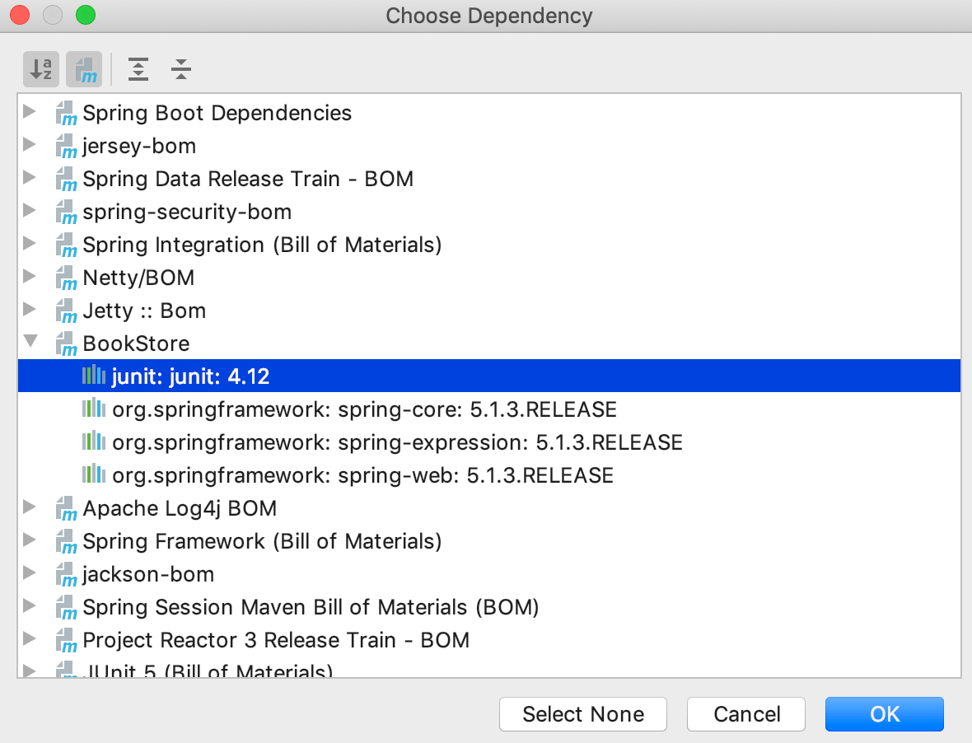Click the Select None button
This screenshot has height=743, width=972.
point(583,714)
